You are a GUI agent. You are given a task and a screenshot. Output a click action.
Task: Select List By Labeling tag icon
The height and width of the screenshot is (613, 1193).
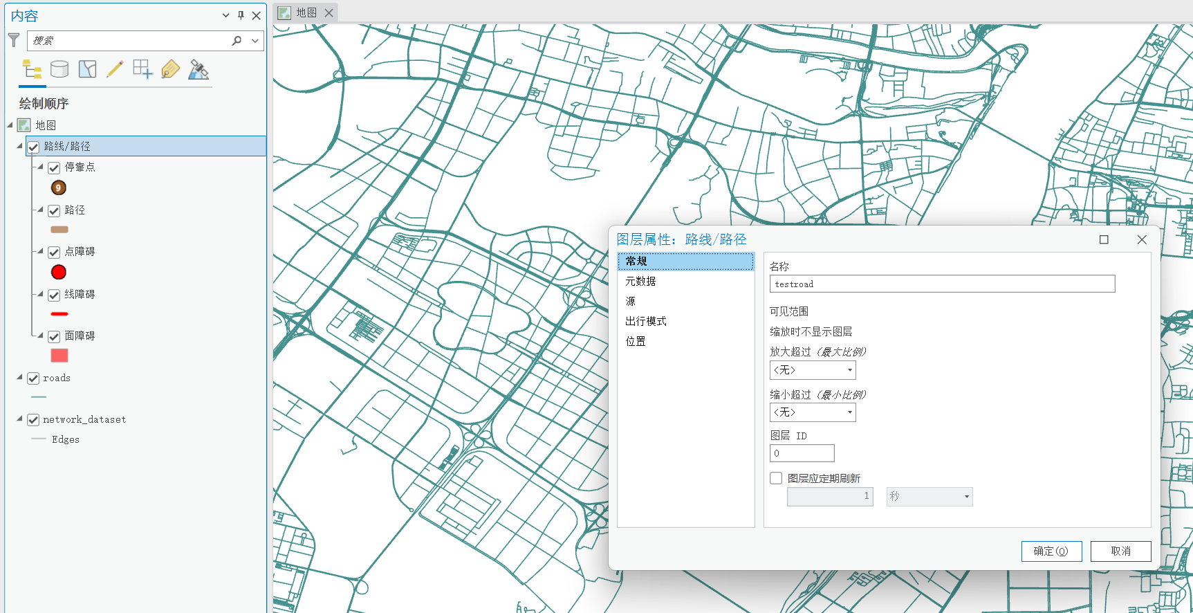170,69
